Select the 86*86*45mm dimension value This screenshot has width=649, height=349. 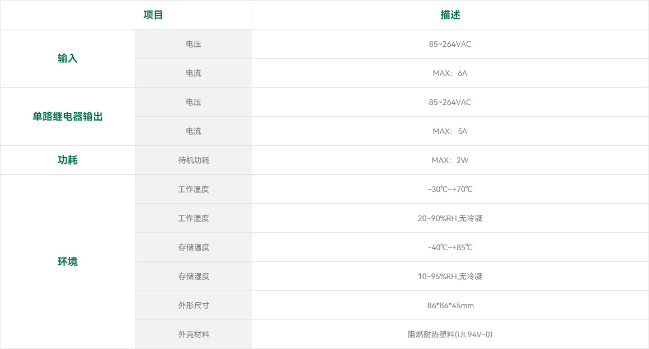[450, 305]
